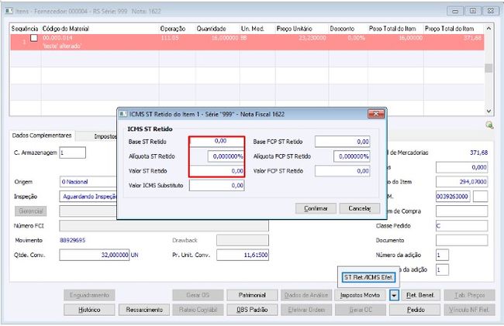
Task: Click the items grid scrollbar thumb
Action: point(488,68)
